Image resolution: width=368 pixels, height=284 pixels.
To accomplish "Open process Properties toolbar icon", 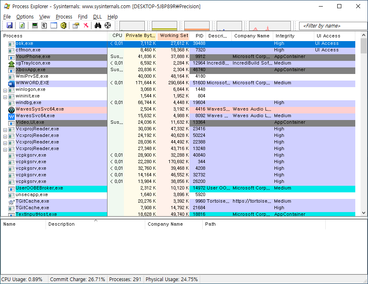I will pyautogui.click(x=76, y=25).
